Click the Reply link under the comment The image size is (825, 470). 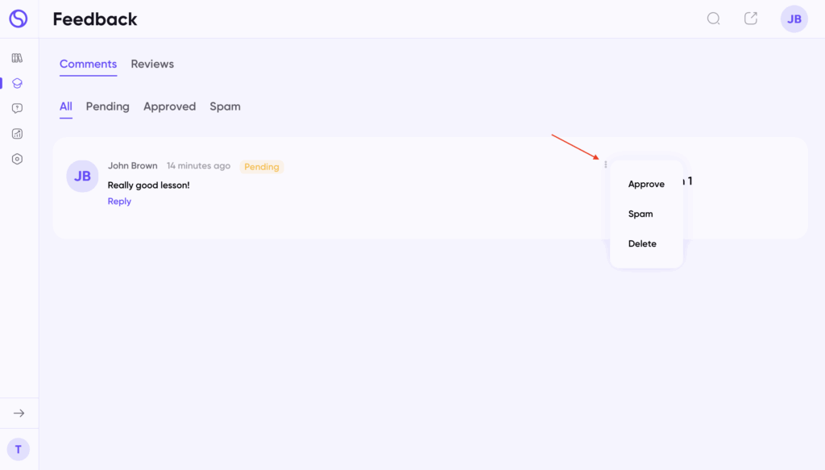click(x=119, y=202)
